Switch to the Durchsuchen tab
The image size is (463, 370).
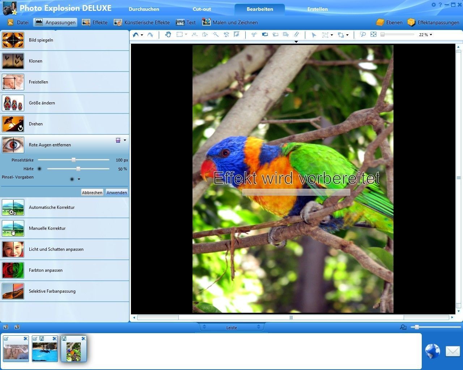(x=144, y=9)
